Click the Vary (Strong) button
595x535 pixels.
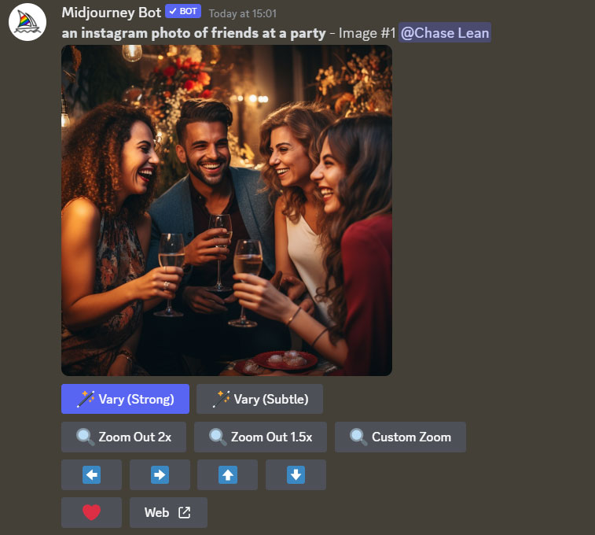125,399
